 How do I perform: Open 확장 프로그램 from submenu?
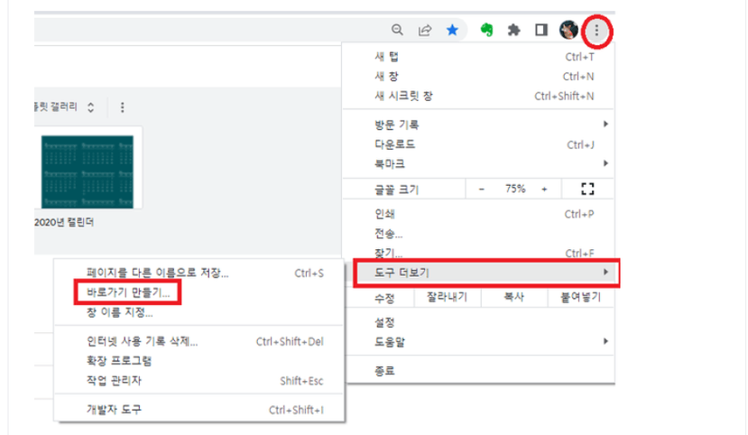(x=199, y=361)
